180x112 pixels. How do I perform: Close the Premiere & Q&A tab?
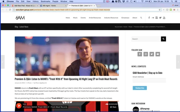point(94,6)
